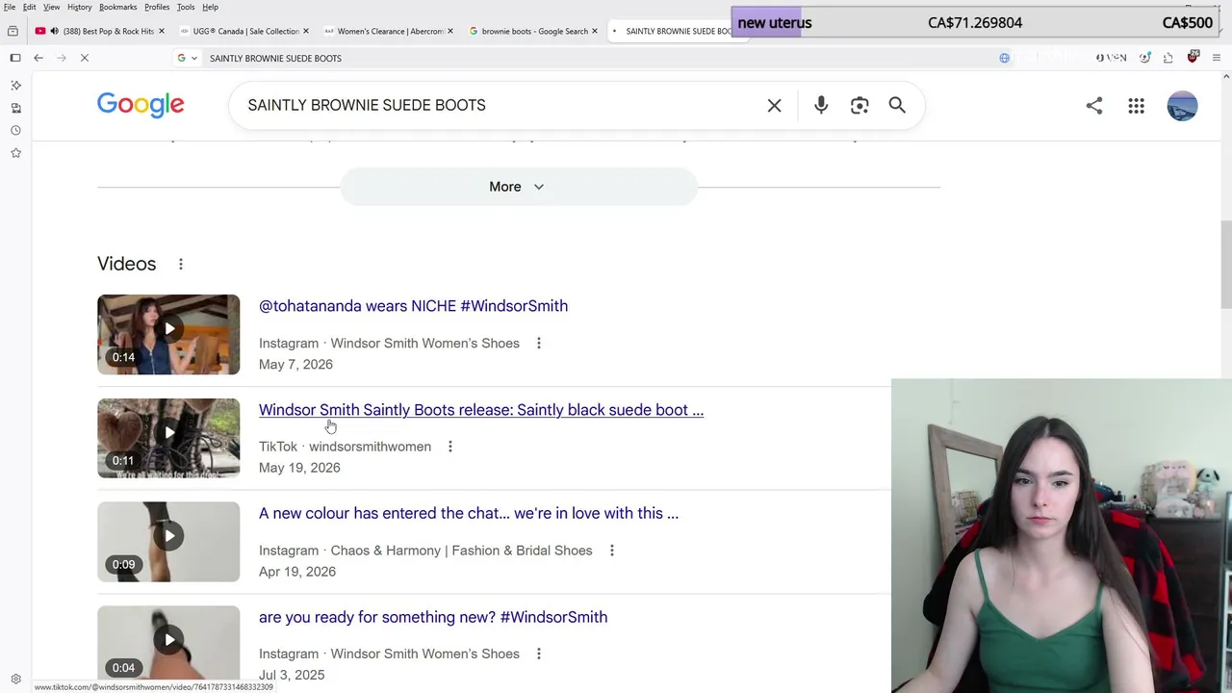Open the VPN toolbar button
Viewport: 1232px width, 693px height.
click(1111, 58)
